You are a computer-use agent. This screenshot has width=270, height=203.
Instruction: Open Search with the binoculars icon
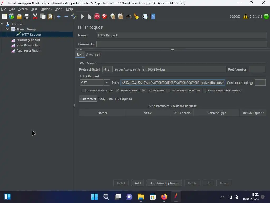[129, 17]
